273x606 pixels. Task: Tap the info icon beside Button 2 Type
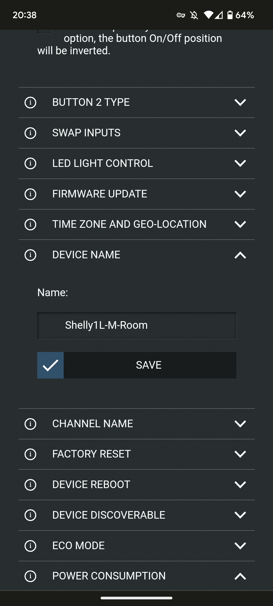coord(30,103)
